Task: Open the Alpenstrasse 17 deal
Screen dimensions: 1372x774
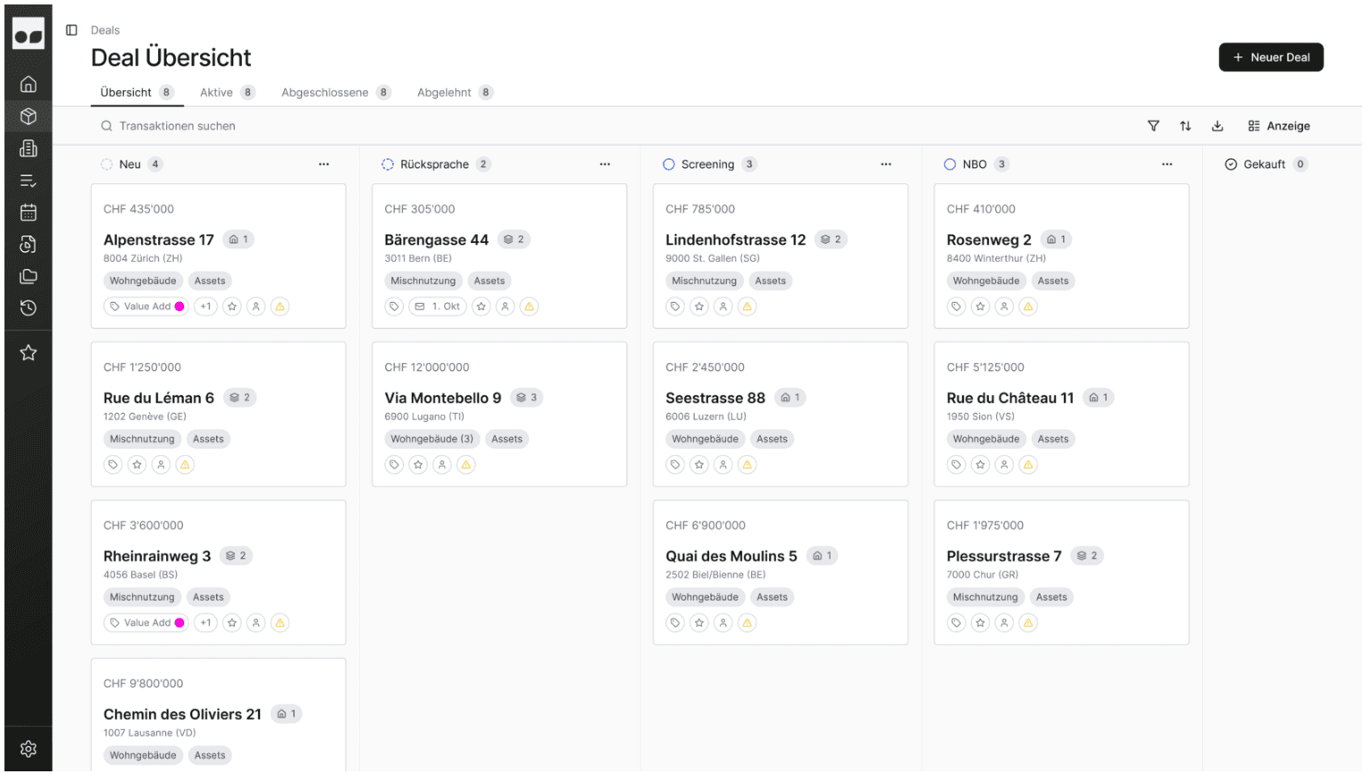Action: 159,240
